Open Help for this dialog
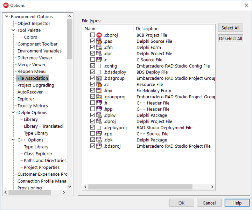The height and width of the screenshot is (210, 252). pyautogui.click(x=237, y=203)
